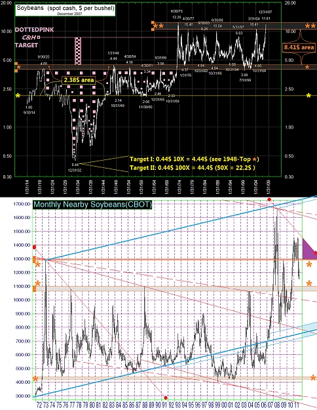Image resolution: width=317 pixels, height=410 pixels.
Task: Click the Target I yellow annotation text
Action: (x=195, y=159)
